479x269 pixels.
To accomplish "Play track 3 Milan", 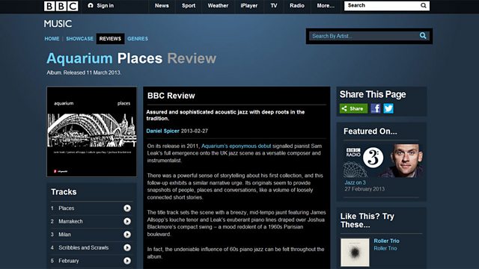I will 127,234.
